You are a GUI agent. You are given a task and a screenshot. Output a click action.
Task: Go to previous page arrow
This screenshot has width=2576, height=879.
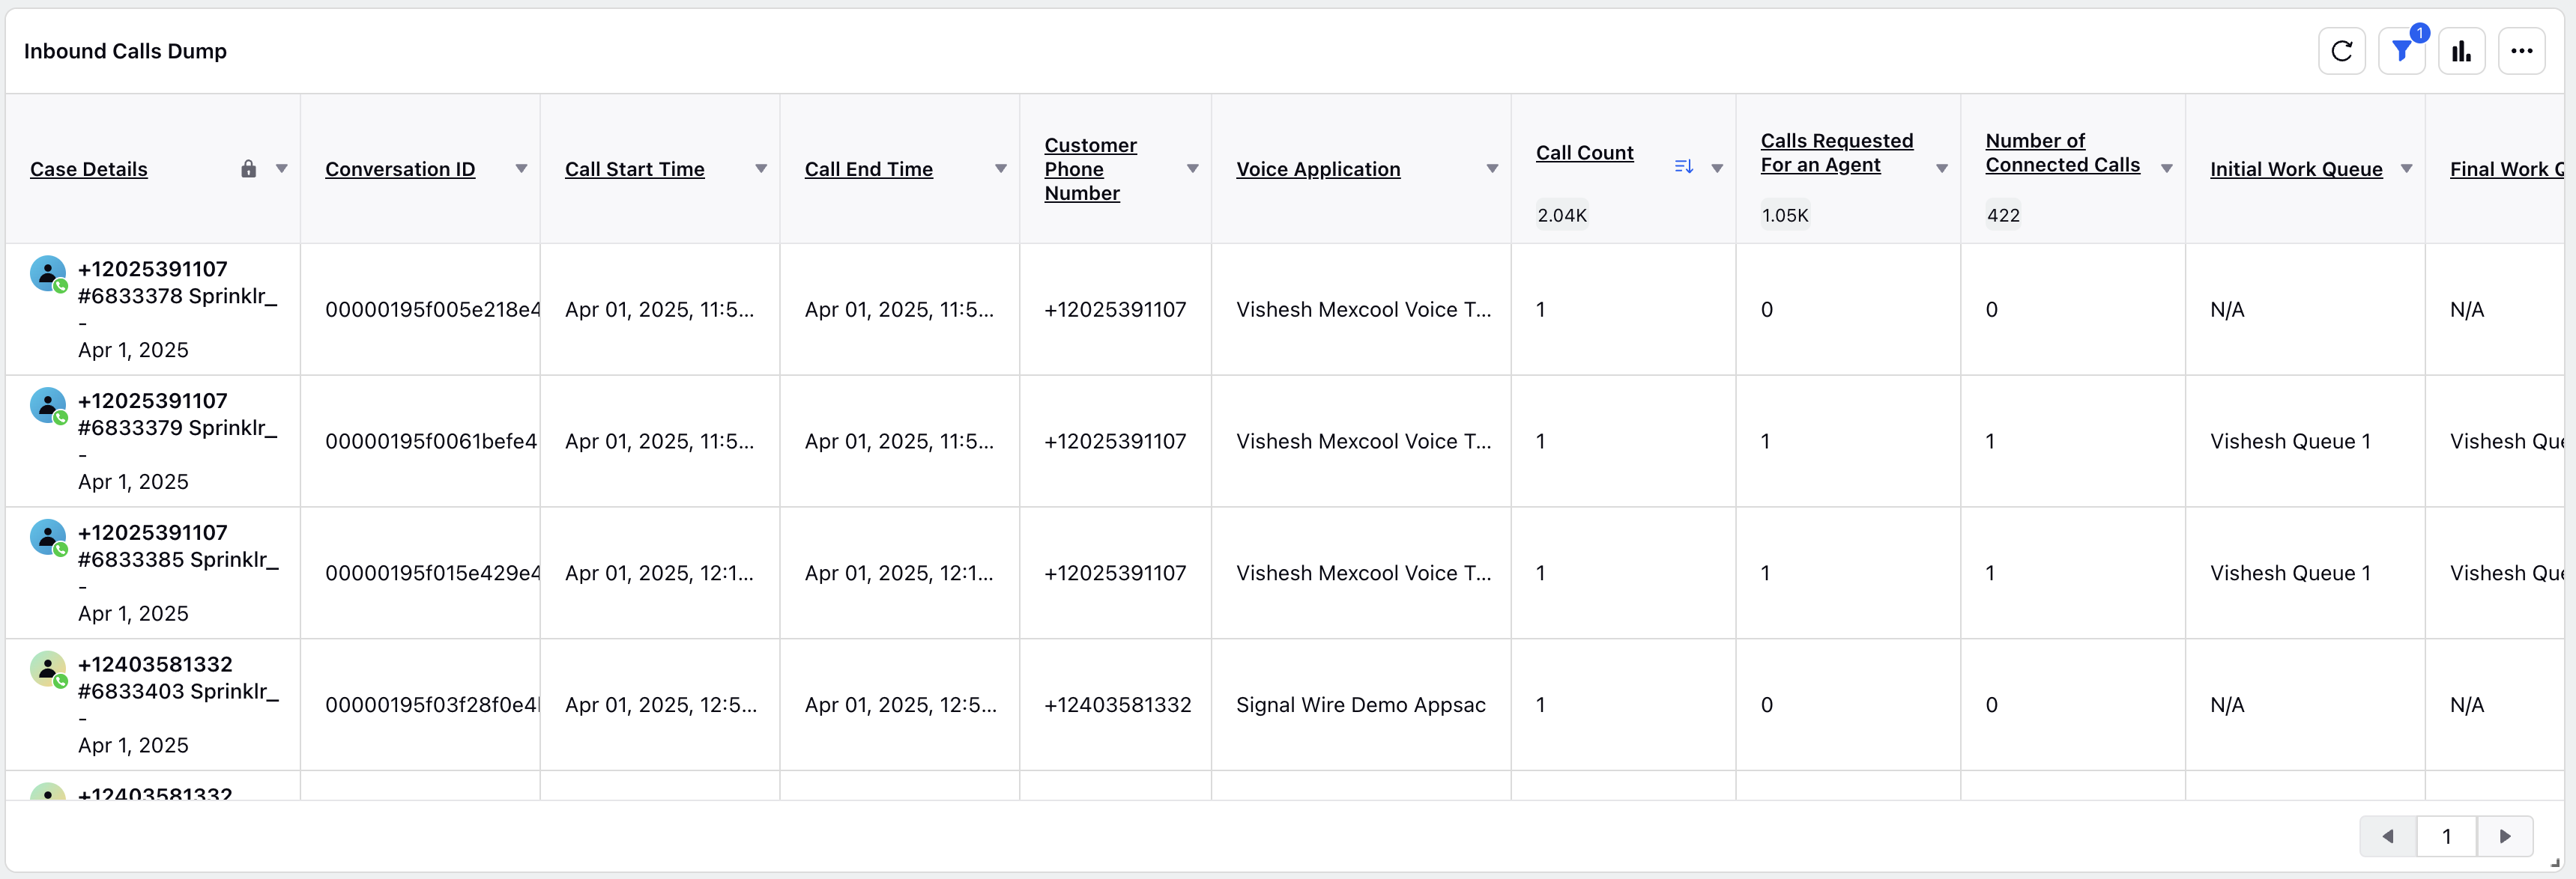[x=2388, y=836]
